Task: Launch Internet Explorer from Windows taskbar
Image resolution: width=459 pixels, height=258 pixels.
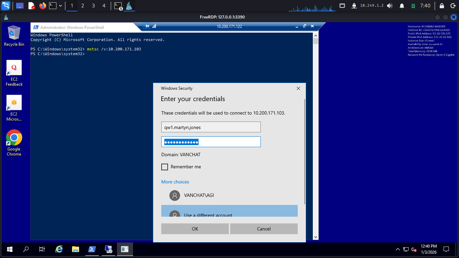Action: click(59, 249)
